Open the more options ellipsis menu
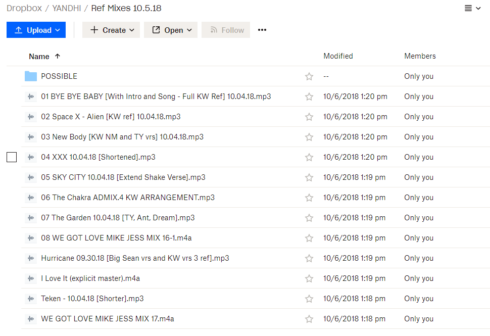The image size is (490, 336). 262,30
